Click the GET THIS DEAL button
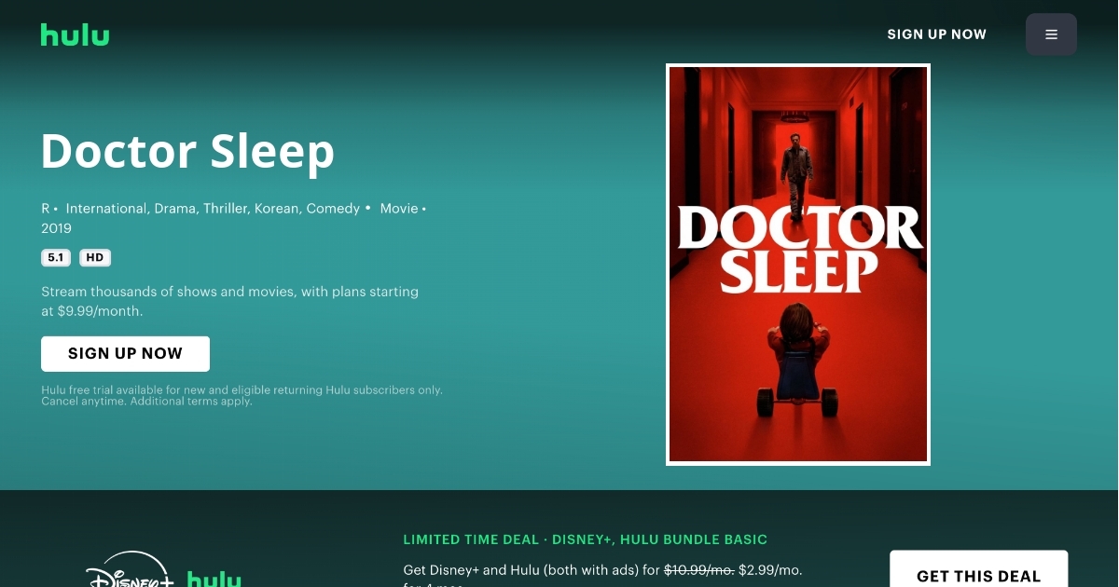This screenshot has height=587, width=1119. [978, 569]
